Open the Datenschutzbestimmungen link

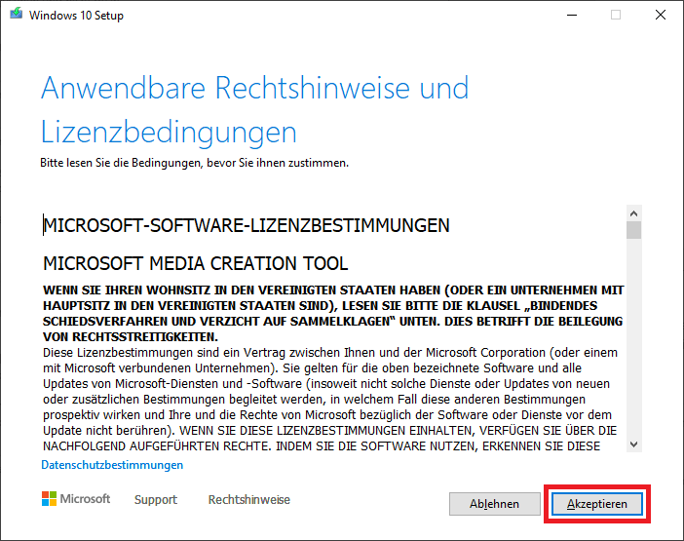click(112, 465)
